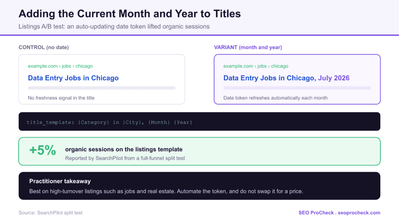Click the control title 'Data Entry Jobs in Chicago'
The height and width of the screenshot is (224, 399).
pos(73,78)
